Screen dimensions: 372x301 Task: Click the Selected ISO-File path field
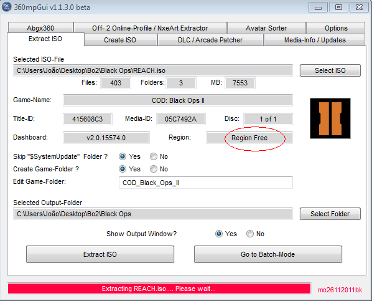[153, 70]
